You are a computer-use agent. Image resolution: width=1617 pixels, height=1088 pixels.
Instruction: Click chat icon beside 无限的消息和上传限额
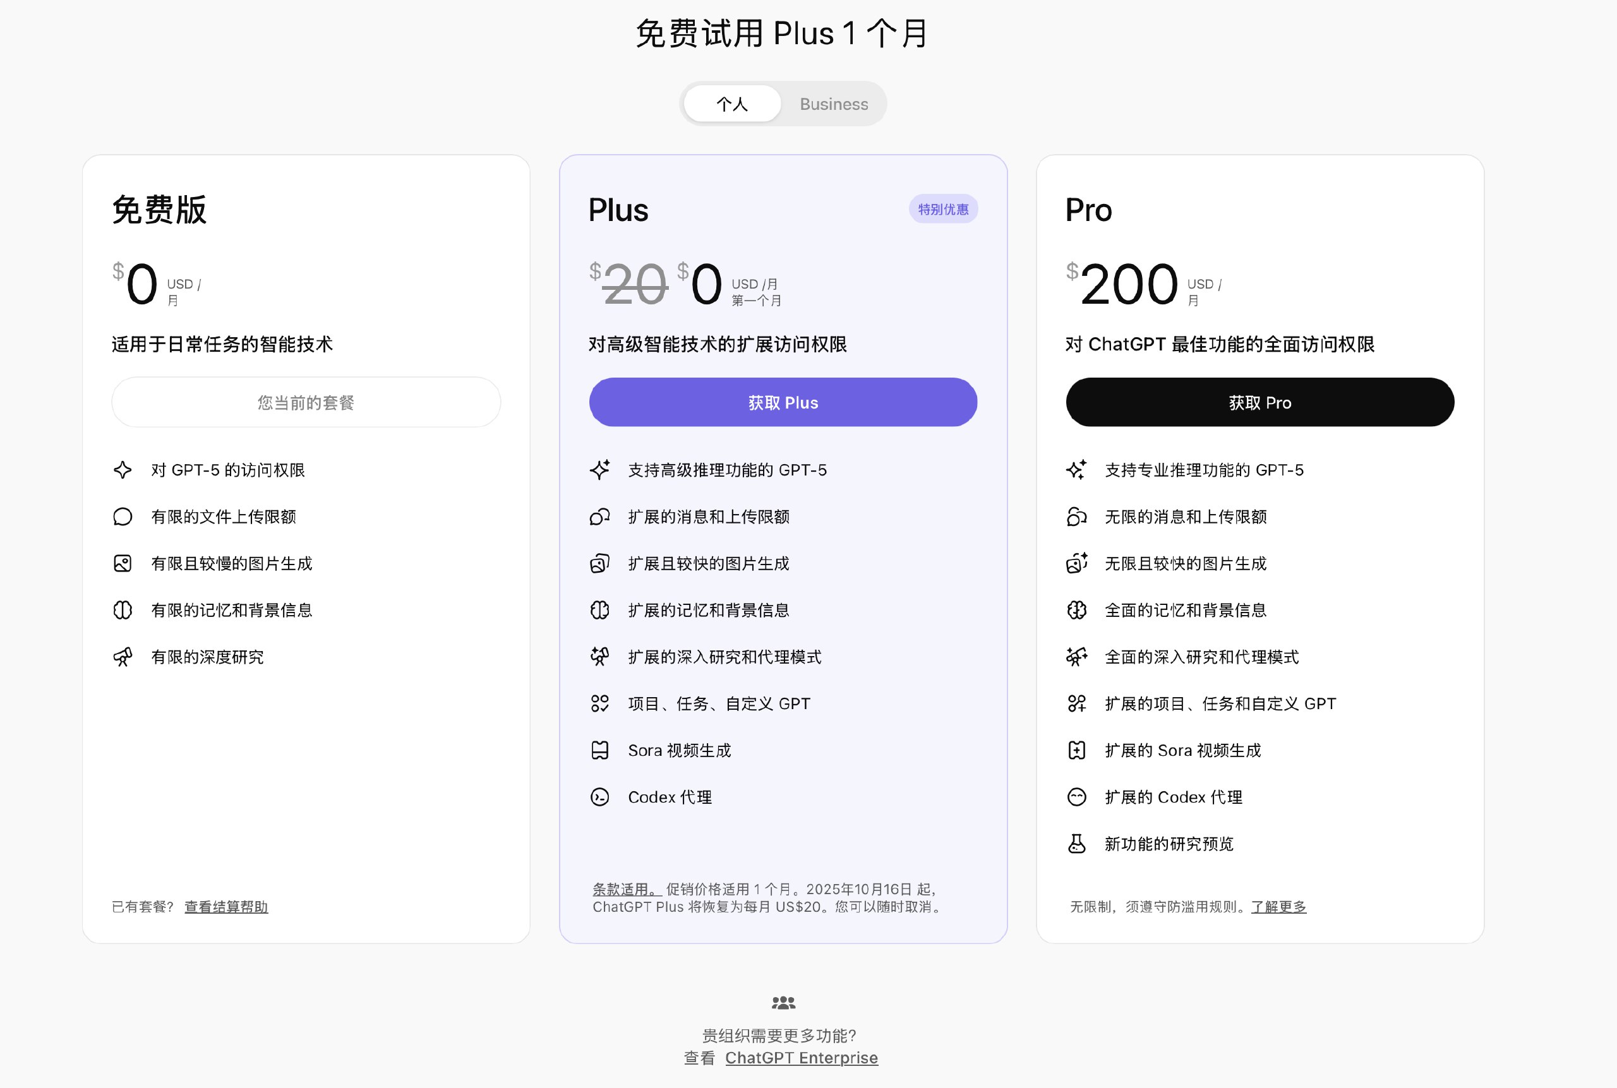point(1077,517)
